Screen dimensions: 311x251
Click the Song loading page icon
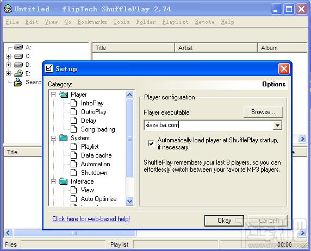[x=74, y=129]
